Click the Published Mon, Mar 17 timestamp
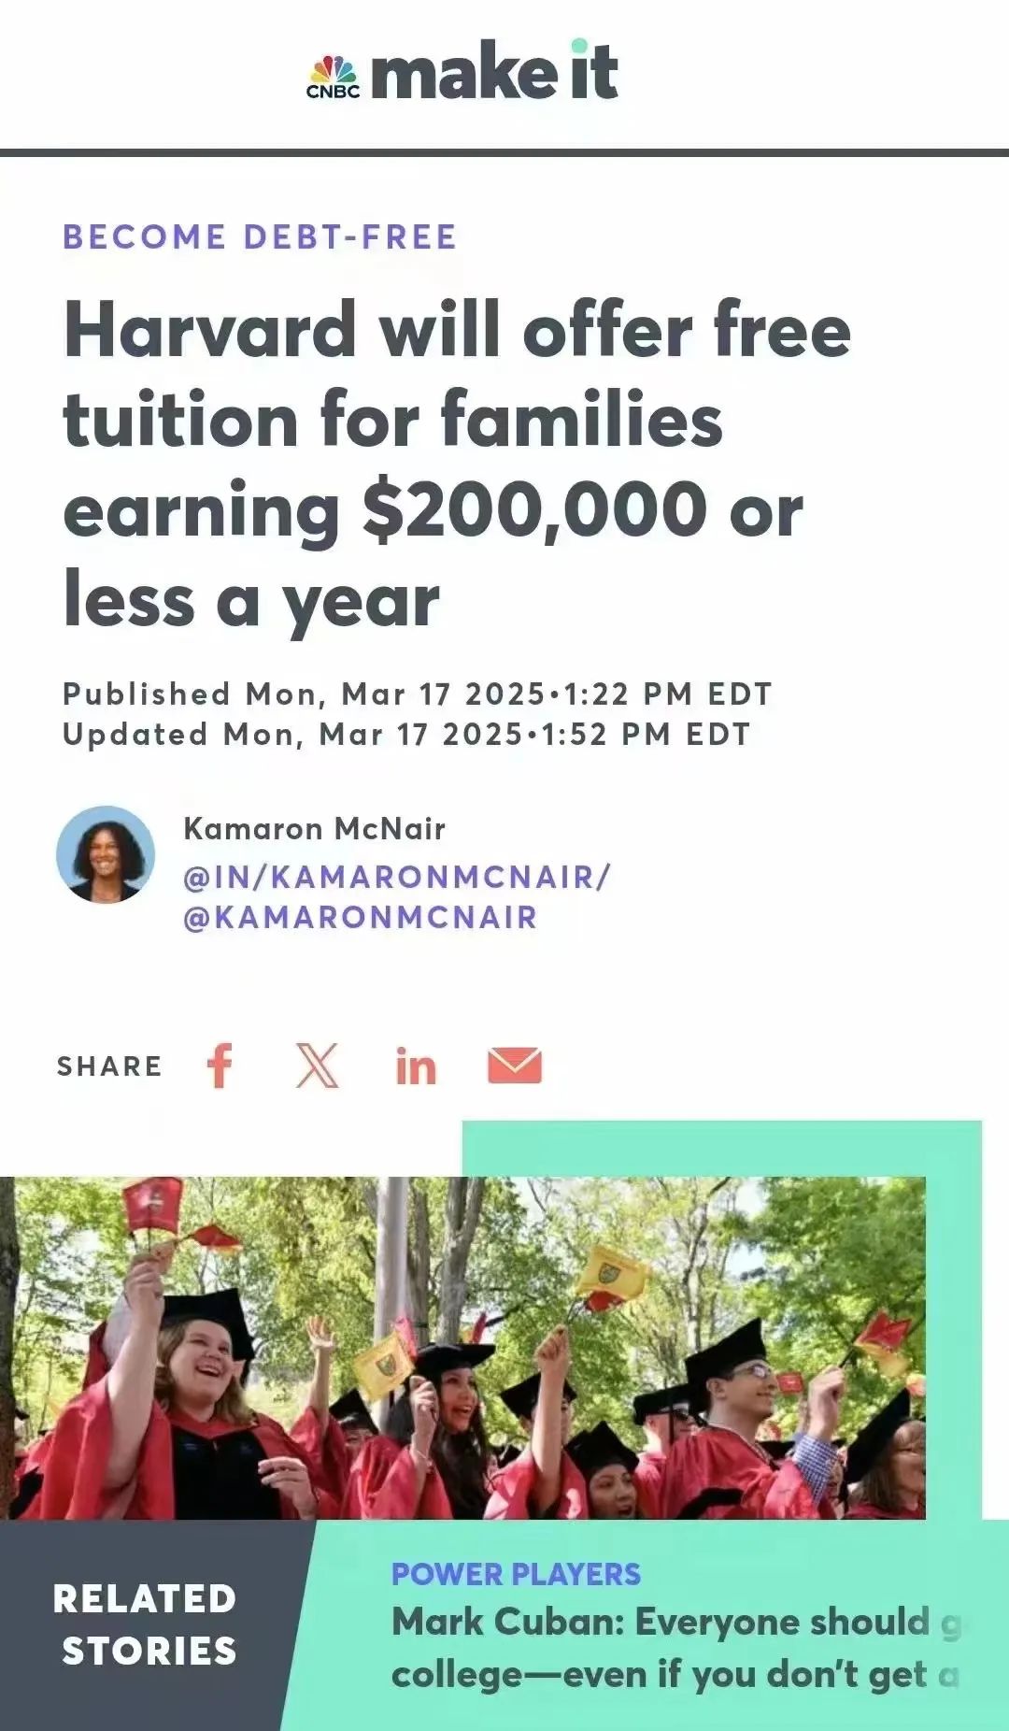 pos(417,694)
